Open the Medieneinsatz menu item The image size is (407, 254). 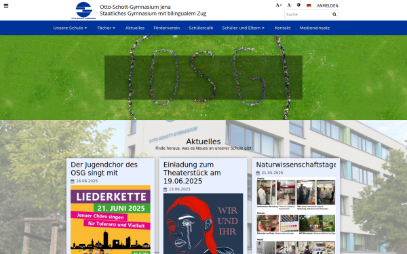tap(315, 28)
